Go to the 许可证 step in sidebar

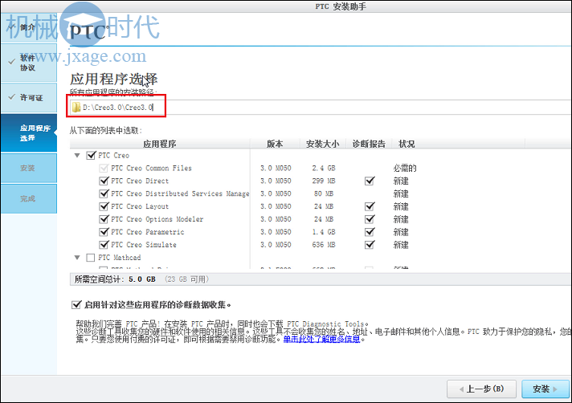point(28,98)
